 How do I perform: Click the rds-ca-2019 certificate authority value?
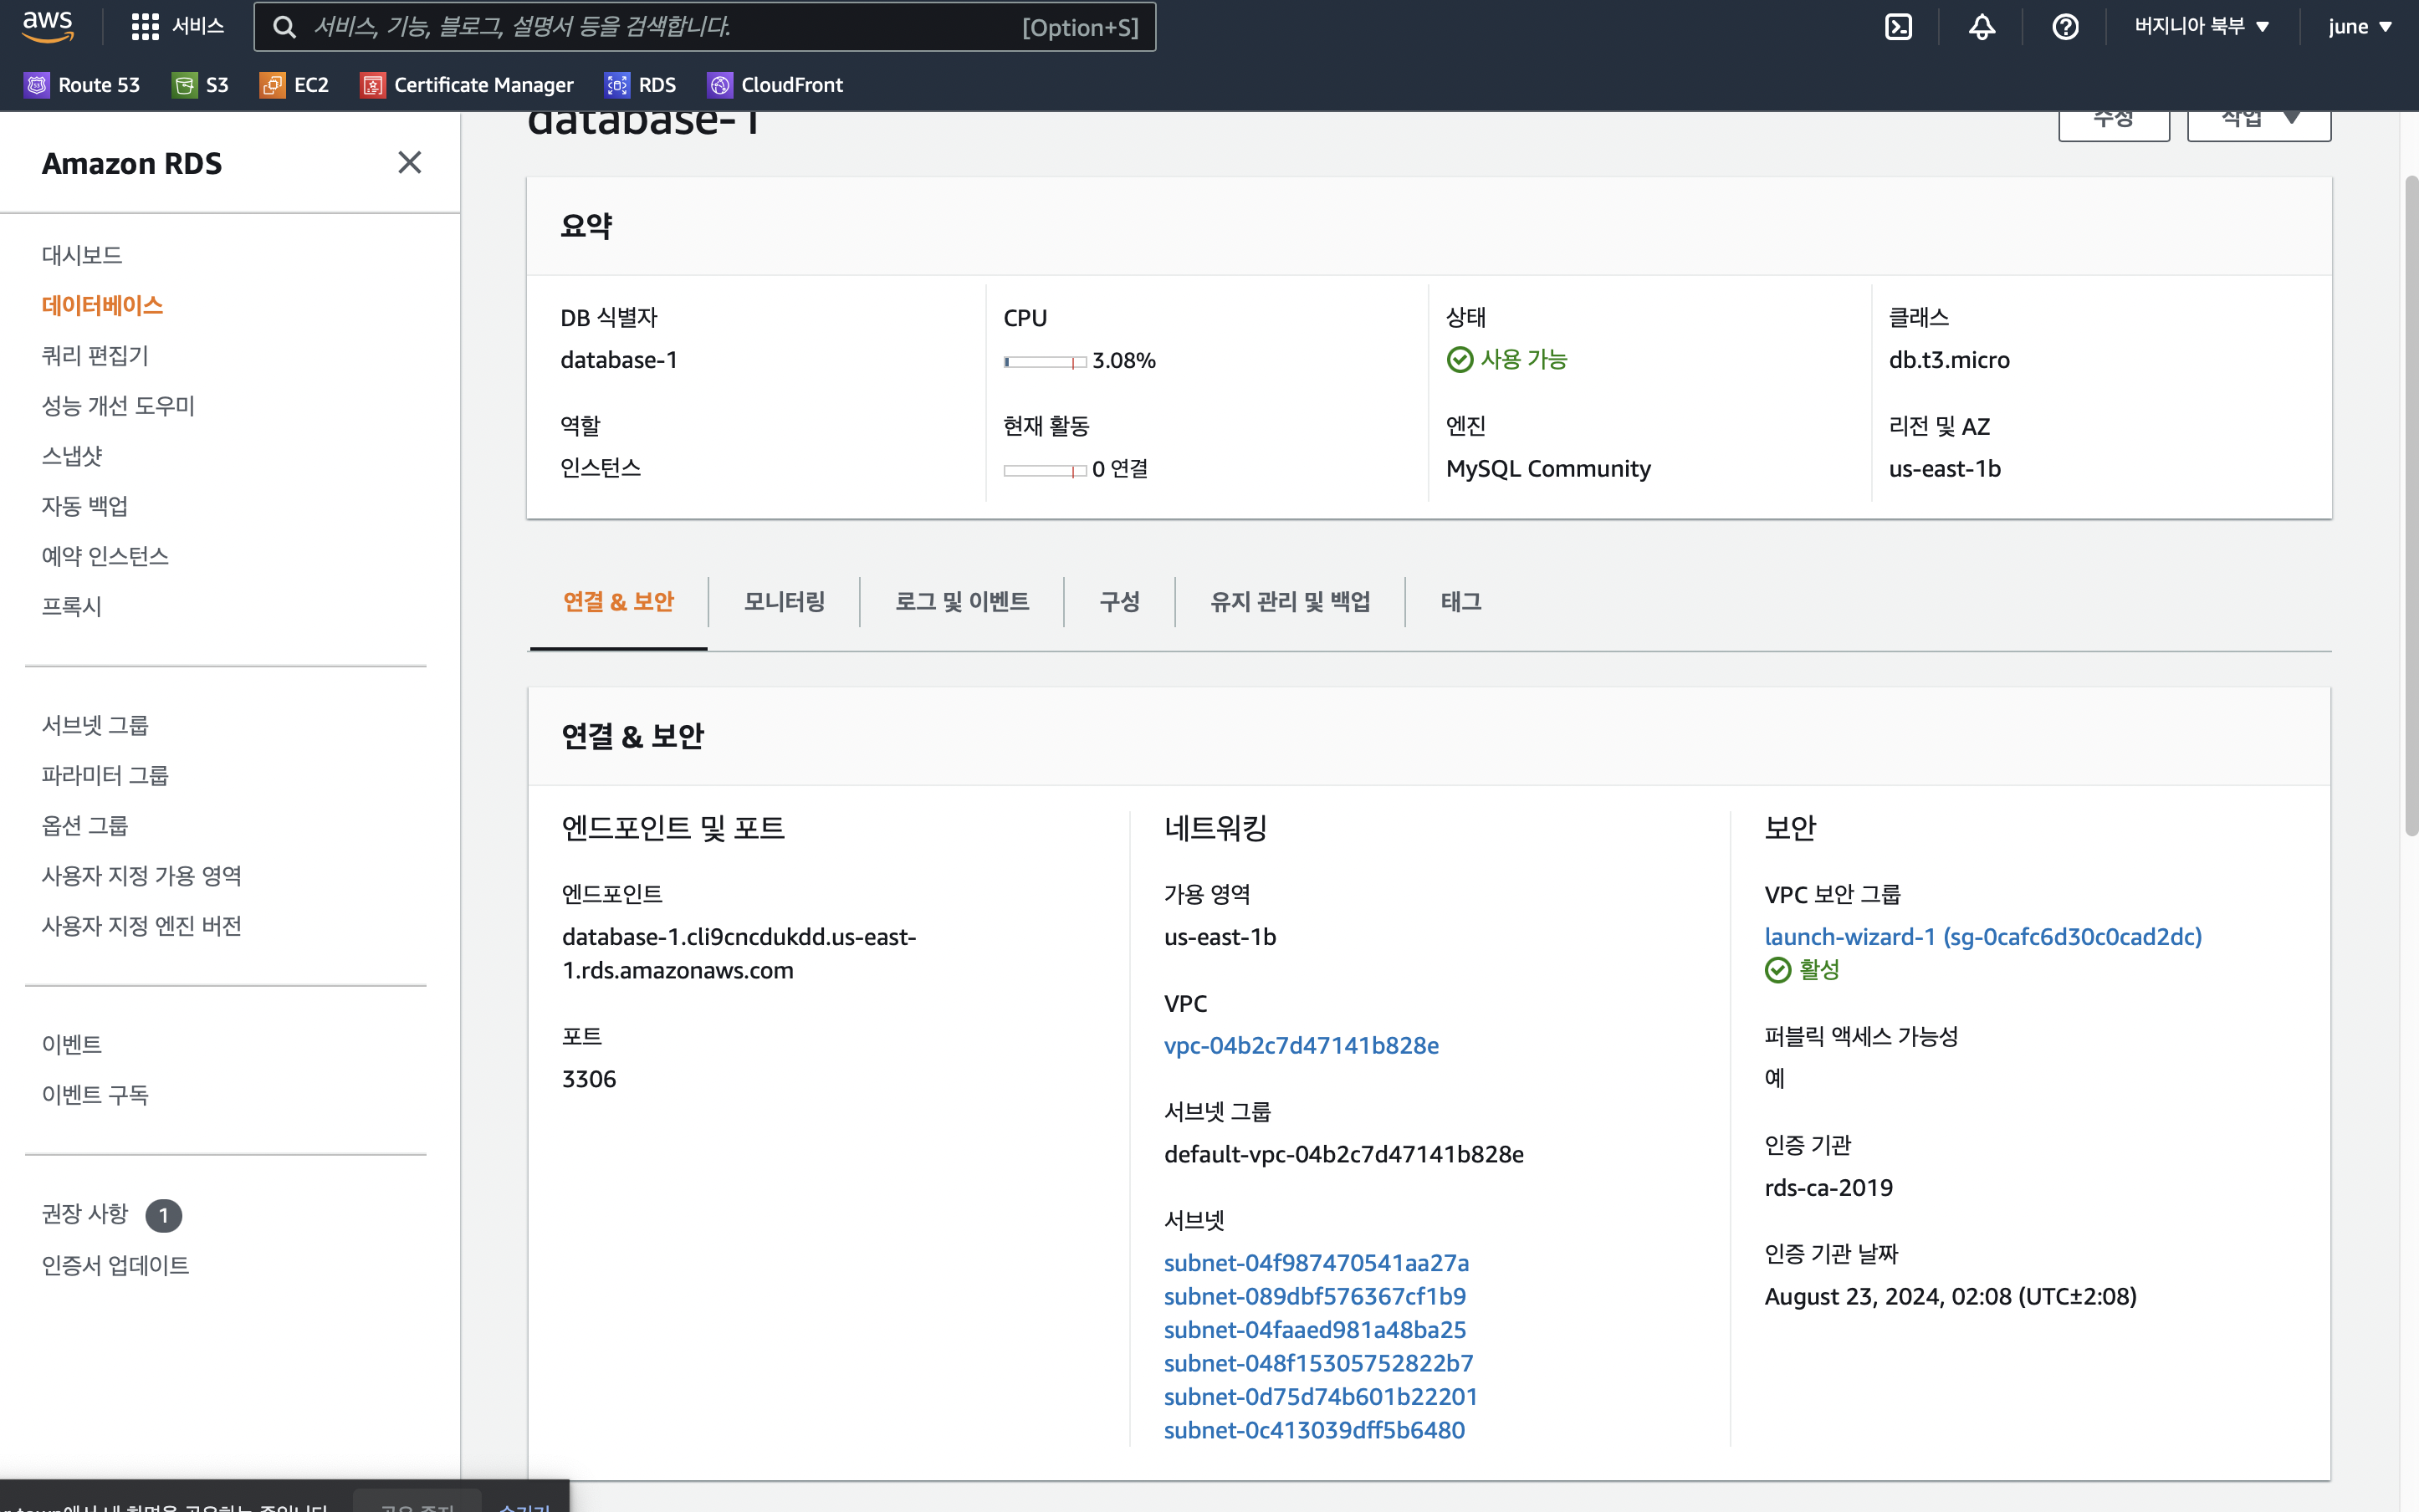coord(1828,1187)
